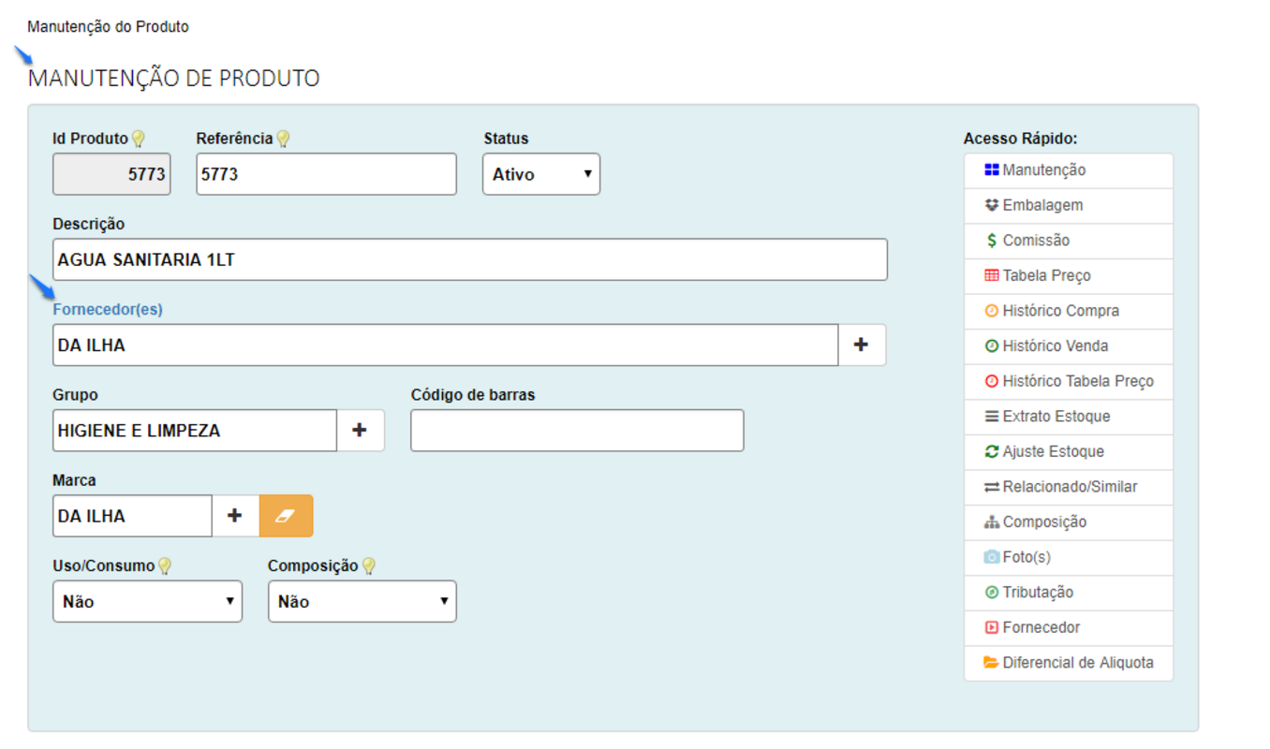Click the plus button next to Marca field
The height and width of the screenshot is (749, 1270).
[x=235, y=516]
